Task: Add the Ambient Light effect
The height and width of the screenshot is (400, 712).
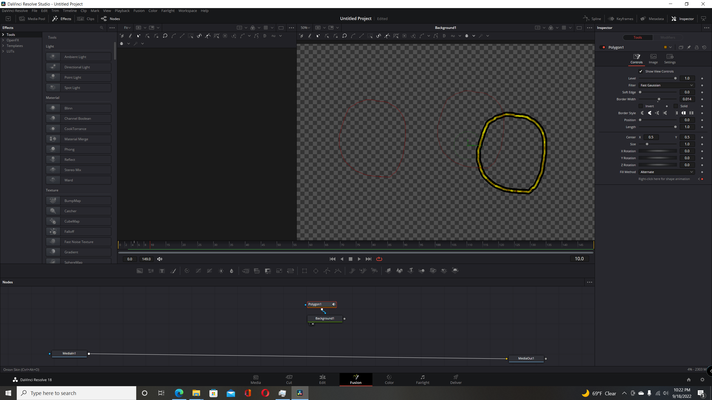Action: (78, 57)
